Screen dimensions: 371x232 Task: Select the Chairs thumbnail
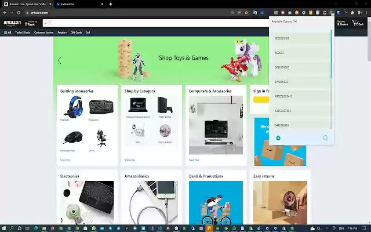coord(101,138)
